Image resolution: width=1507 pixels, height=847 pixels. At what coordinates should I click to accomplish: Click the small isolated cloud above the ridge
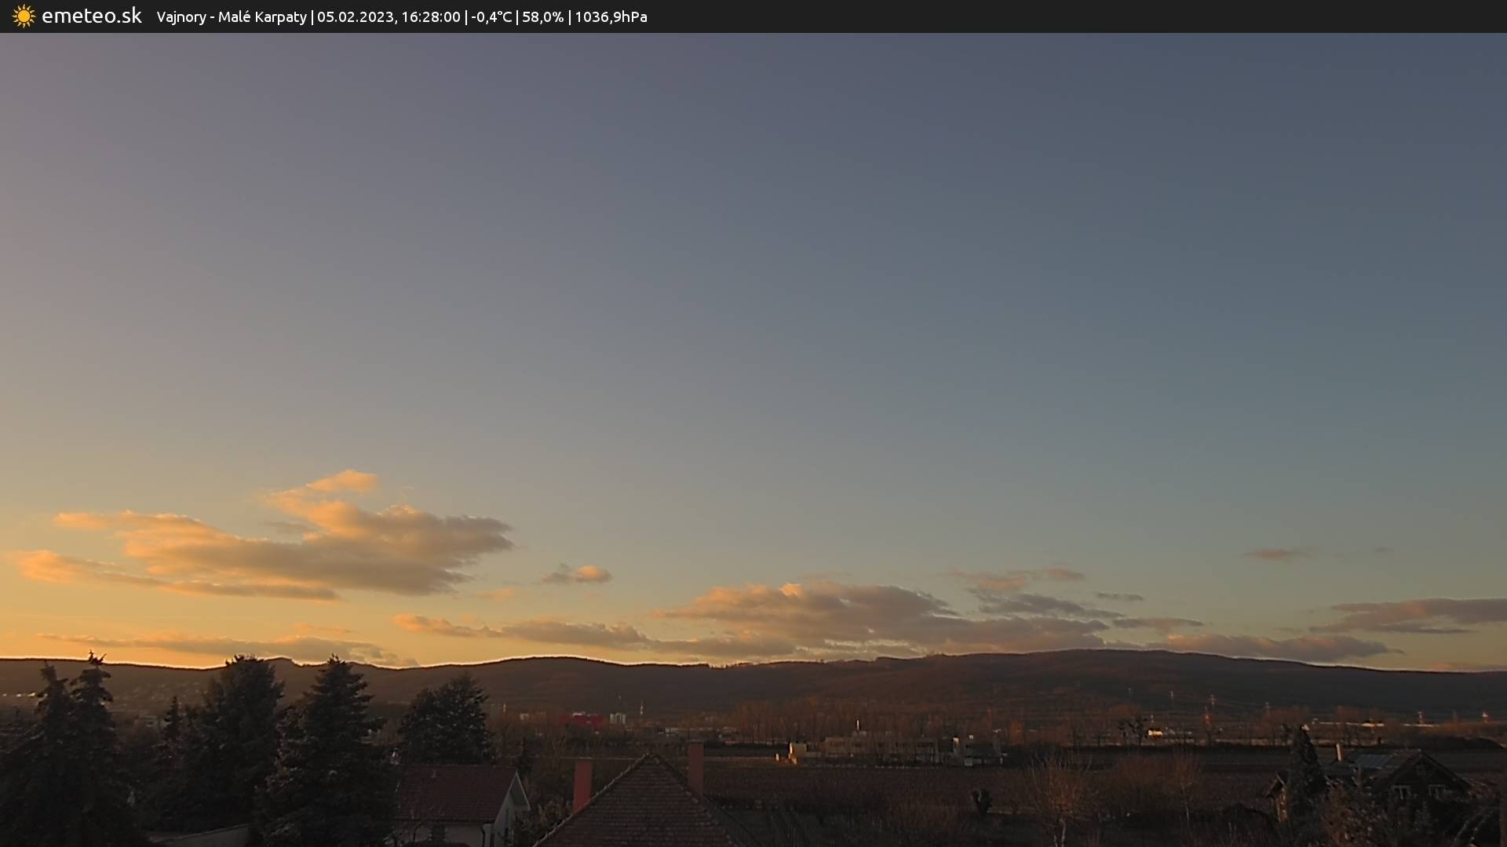point(578,575)
